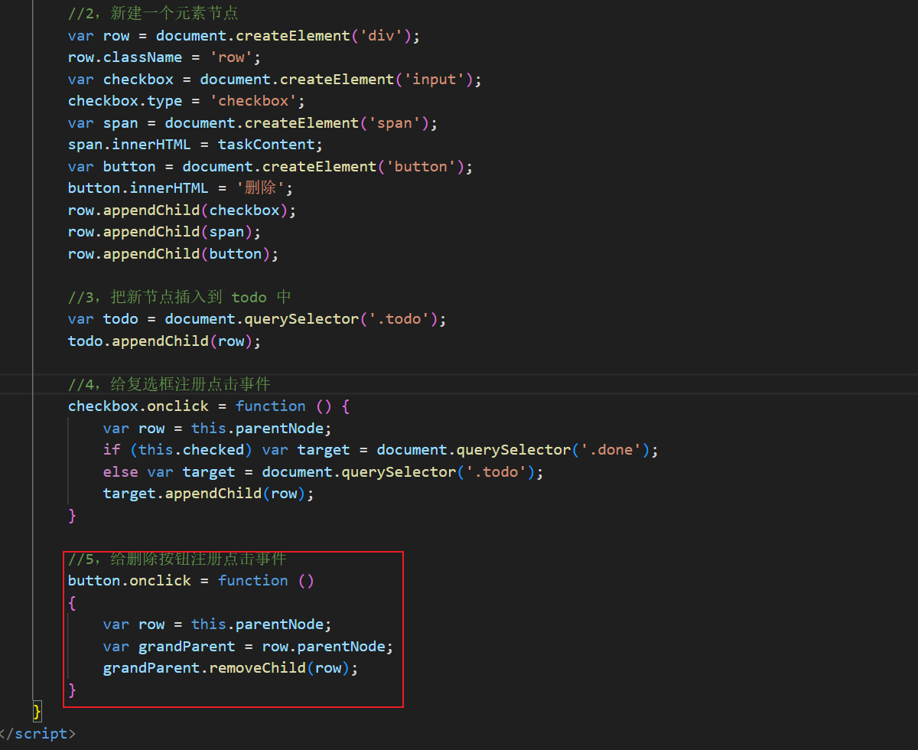Click the line "checkbox.onclick = function () {"
The image size is (918, 750).
(x=209, y=406)
